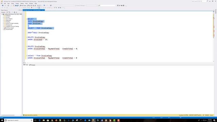Open Task View from the taskbar
Screen dimensions: 217x122
point(35,120)
